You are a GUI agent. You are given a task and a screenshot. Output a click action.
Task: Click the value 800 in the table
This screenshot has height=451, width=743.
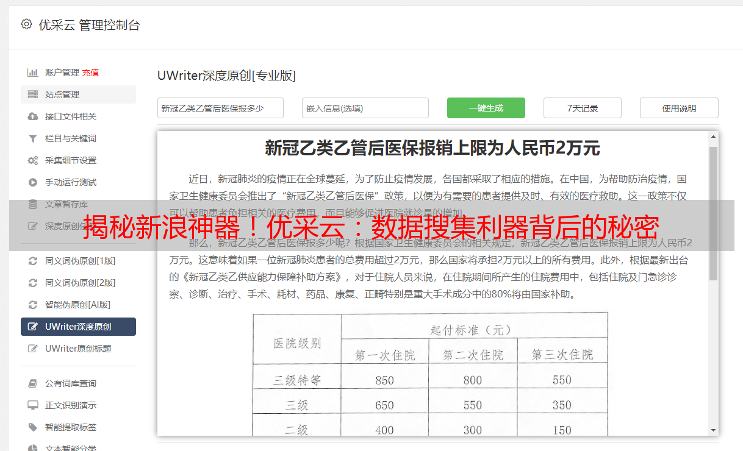tap(473, 380)
